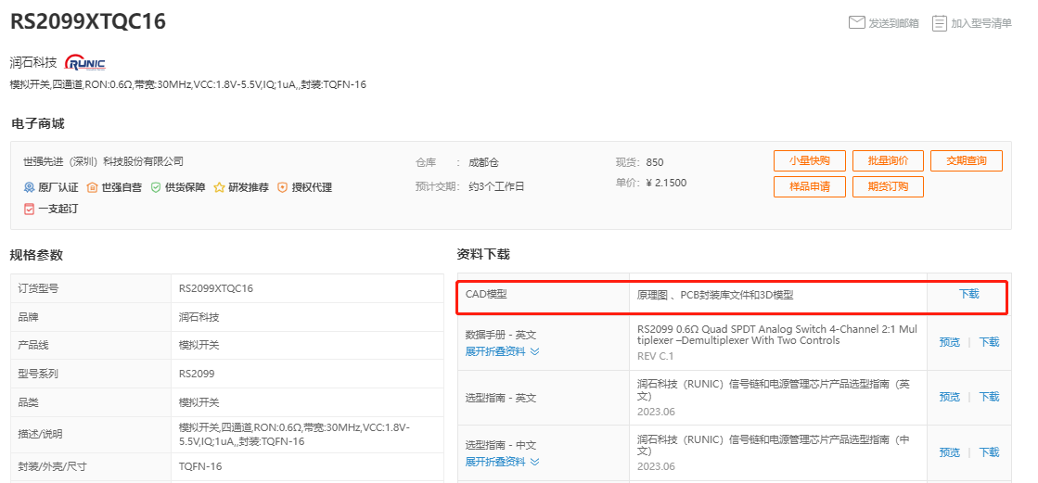Image resolution: width=1038 pixels, height=483 pixels.
Task: Click the 原厂认证 badge icon
Action: click(29, 187)
